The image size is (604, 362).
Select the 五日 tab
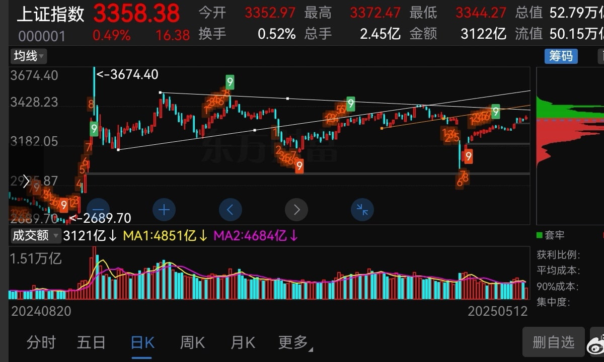point(91,343)
